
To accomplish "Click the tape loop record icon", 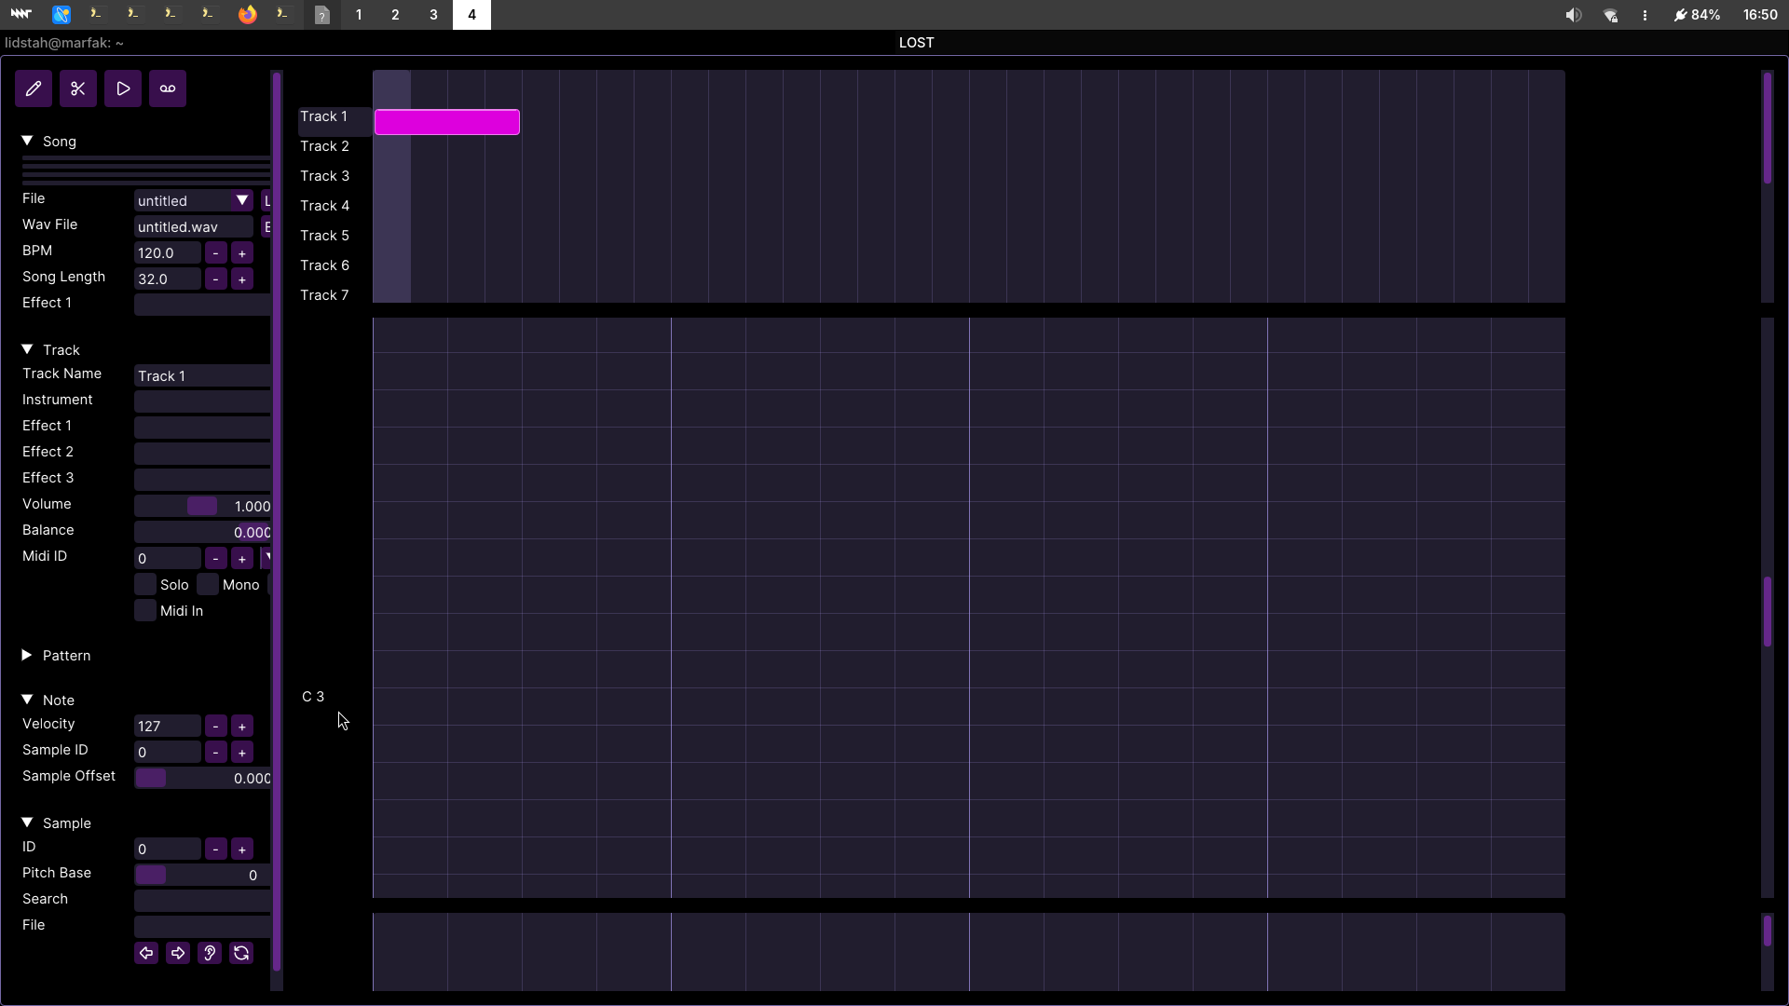I will point(168,88).
